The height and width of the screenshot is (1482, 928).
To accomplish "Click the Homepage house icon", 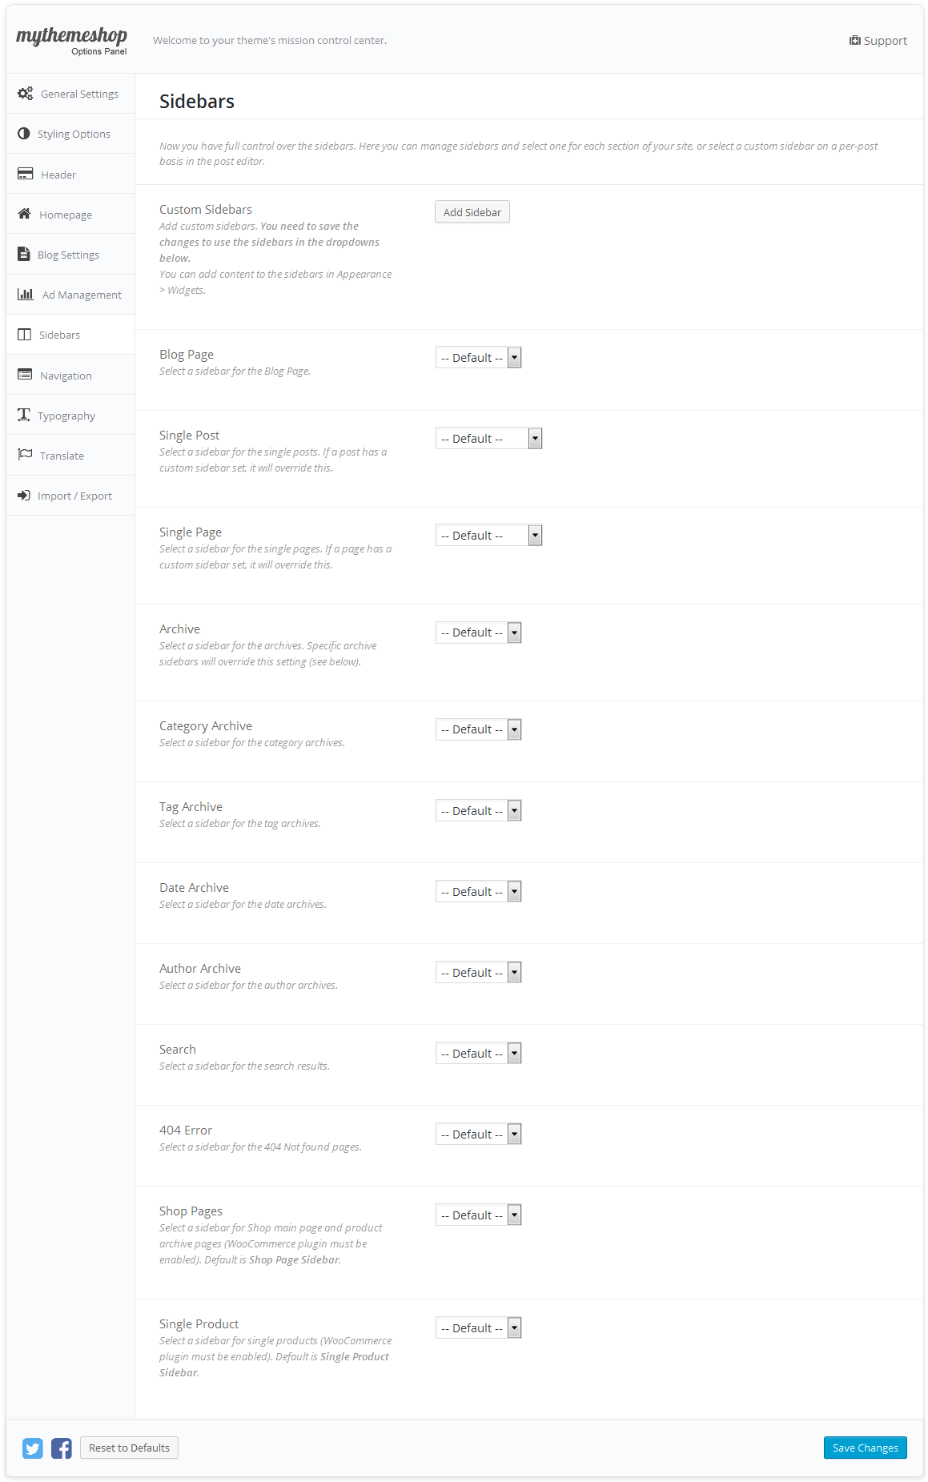I will [x=25, y=214].
